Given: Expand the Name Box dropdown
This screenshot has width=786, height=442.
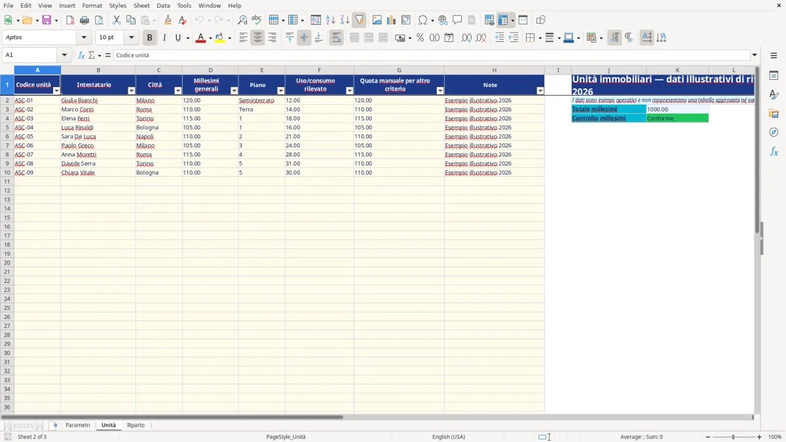Looking at the screenshot, I should [x=64, y=55].
